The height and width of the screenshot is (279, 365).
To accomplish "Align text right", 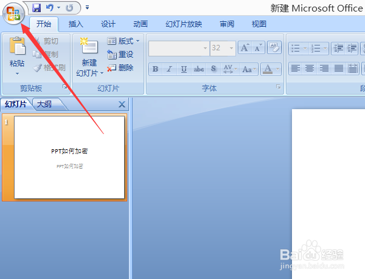I will pyautogui.click(x=324, y=69).
